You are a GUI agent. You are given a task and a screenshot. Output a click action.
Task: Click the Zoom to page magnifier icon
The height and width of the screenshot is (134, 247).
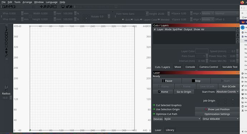(45, 6)
